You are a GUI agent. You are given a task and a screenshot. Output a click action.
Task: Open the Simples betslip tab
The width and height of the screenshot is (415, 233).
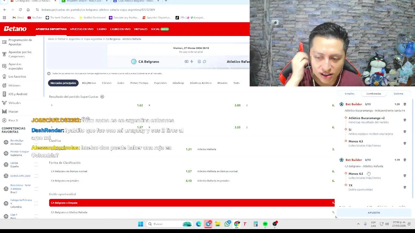click(349, 94)
